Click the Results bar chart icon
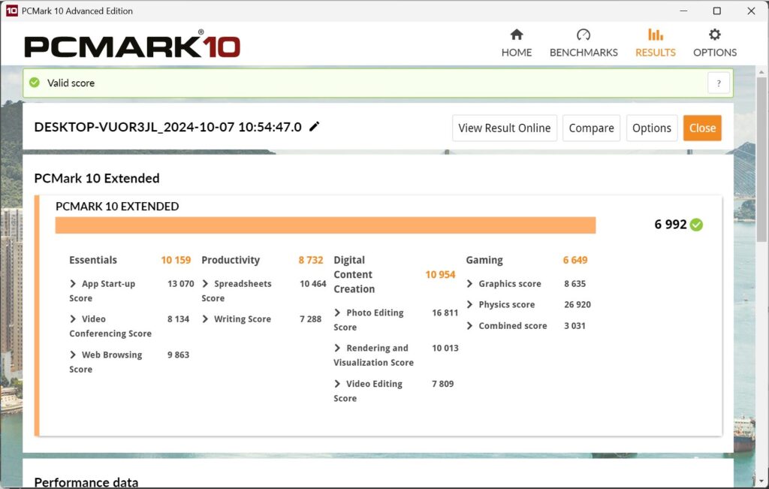This screenshot has width=769, height=489. [656, 35]
